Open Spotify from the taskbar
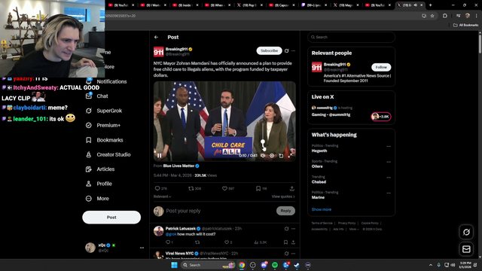 275,265
